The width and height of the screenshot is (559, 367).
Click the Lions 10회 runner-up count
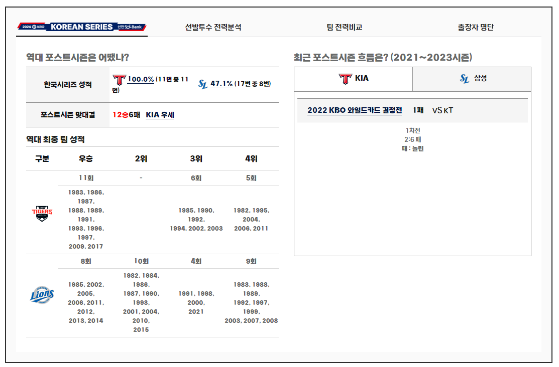pyautogui.click(x=141, y=261)
